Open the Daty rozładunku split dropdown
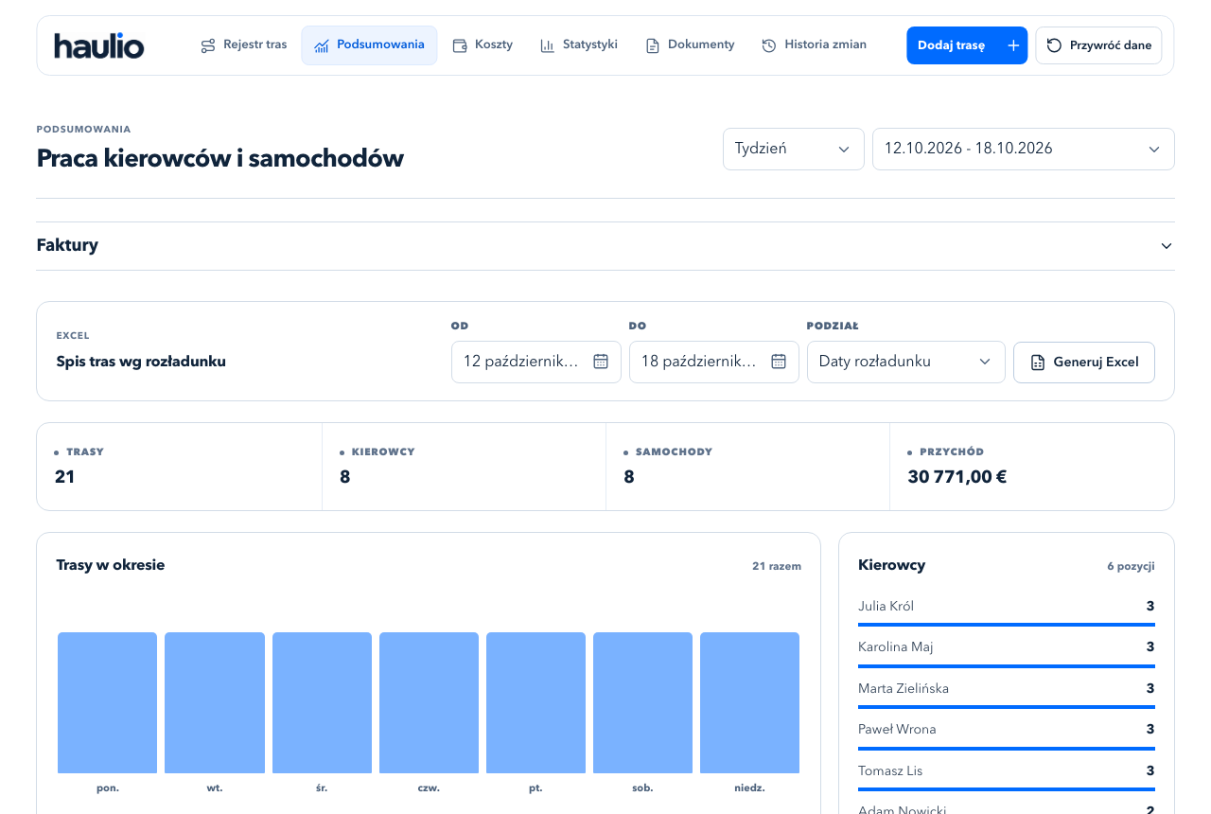Viewport: 1211px width, 814px height. (x=906, y=362)
